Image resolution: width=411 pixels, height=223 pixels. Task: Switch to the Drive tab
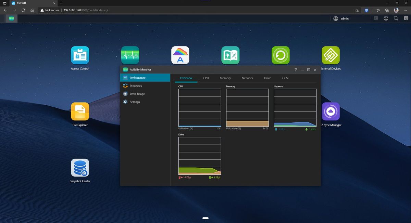pyautogui.click(x=267, y=78)
